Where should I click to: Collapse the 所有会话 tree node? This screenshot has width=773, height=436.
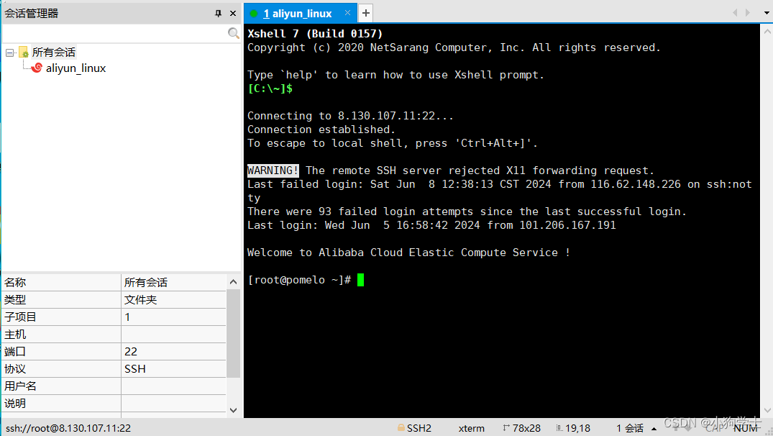click(x=10, y=53)
